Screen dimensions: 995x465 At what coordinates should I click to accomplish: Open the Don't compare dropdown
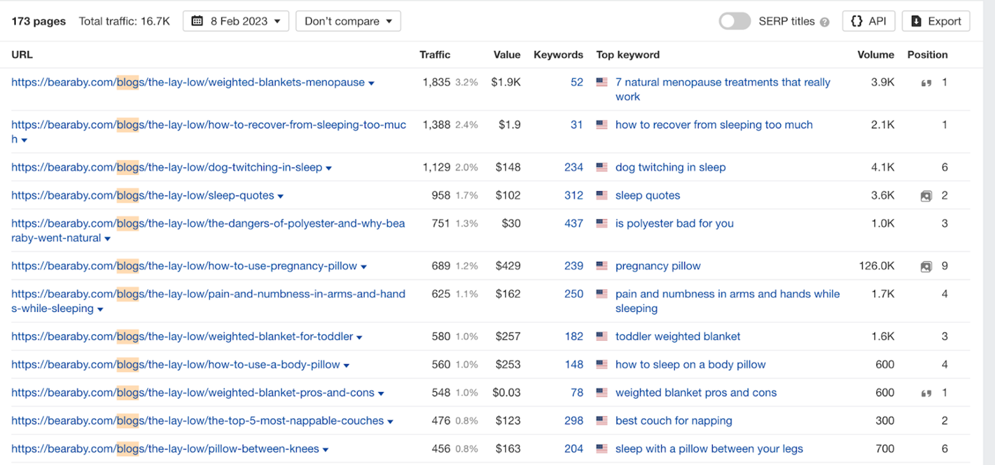pos(348,21)
